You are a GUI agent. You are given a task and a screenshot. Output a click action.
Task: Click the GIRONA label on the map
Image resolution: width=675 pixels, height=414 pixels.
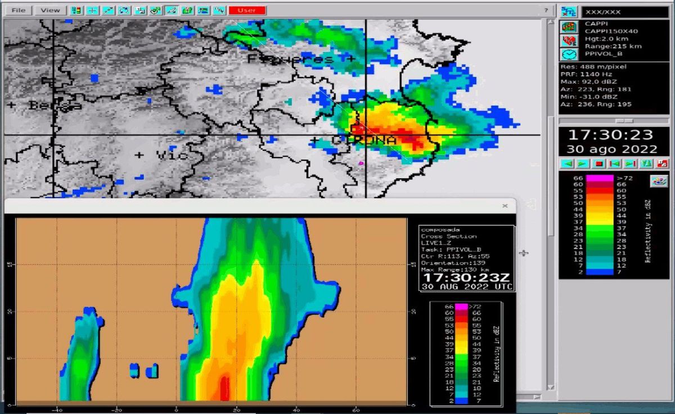[364, 140]
